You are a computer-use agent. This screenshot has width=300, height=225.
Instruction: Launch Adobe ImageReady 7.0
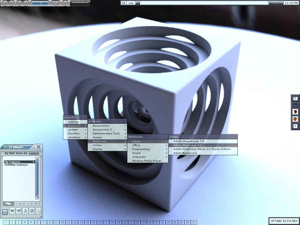pos(203,141)
